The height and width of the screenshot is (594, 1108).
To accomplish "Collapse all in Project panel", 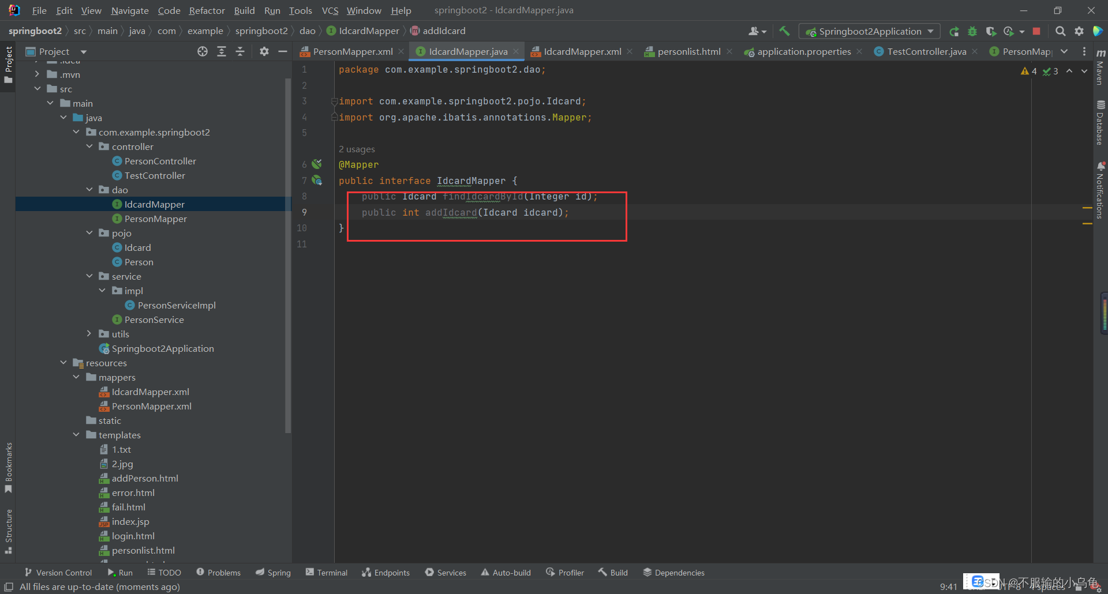I will click(240, 51).
